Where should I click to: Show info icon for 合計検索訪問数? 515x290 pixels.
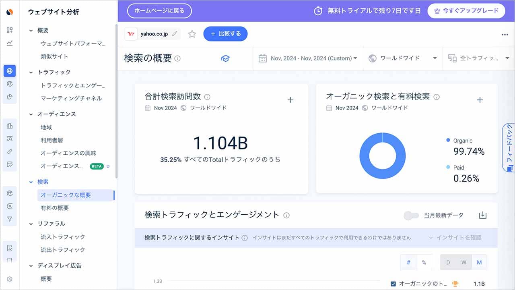[207, 97]
